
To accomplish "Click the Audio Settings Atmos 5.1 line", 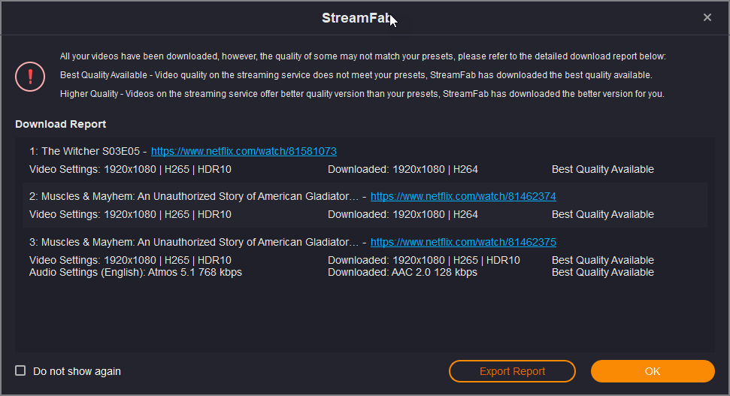I will (x=135, y=272).
